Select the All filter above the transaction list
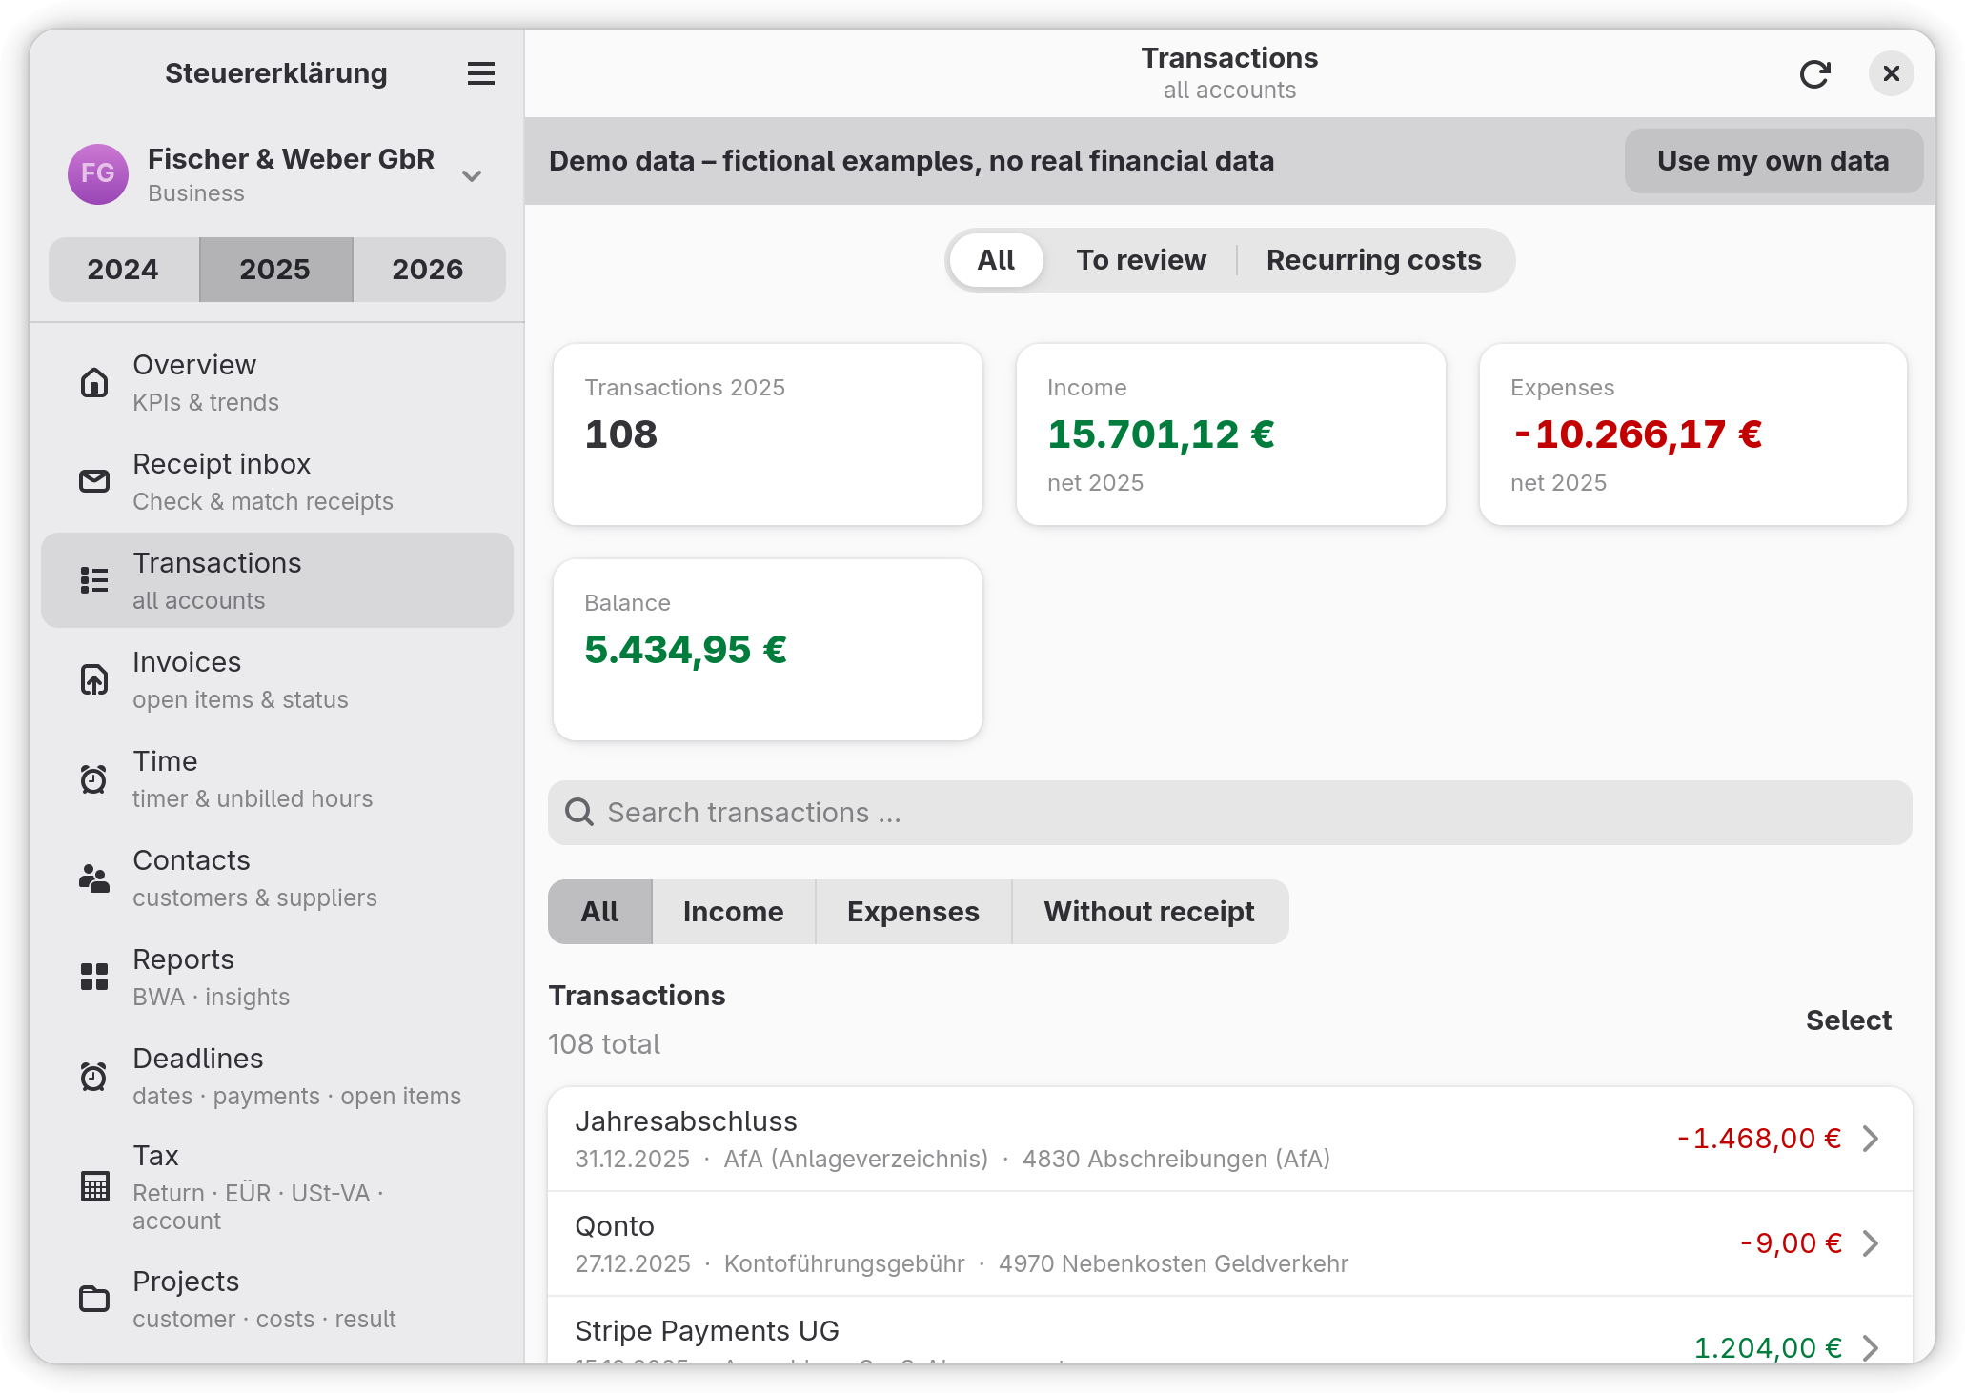 coord(599,912)
